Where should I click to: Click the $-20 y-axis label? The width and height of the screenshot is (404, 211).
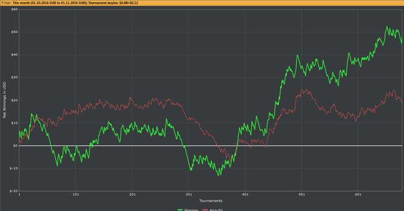click(x=14, y=191)
